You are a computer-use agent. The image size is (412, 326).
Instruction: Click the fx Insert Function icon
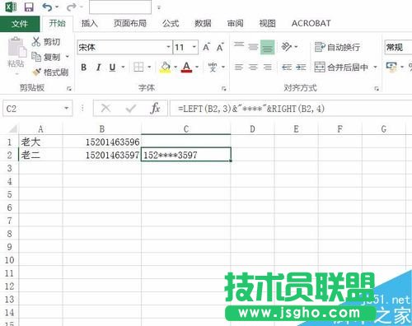(x=155, y=109)
